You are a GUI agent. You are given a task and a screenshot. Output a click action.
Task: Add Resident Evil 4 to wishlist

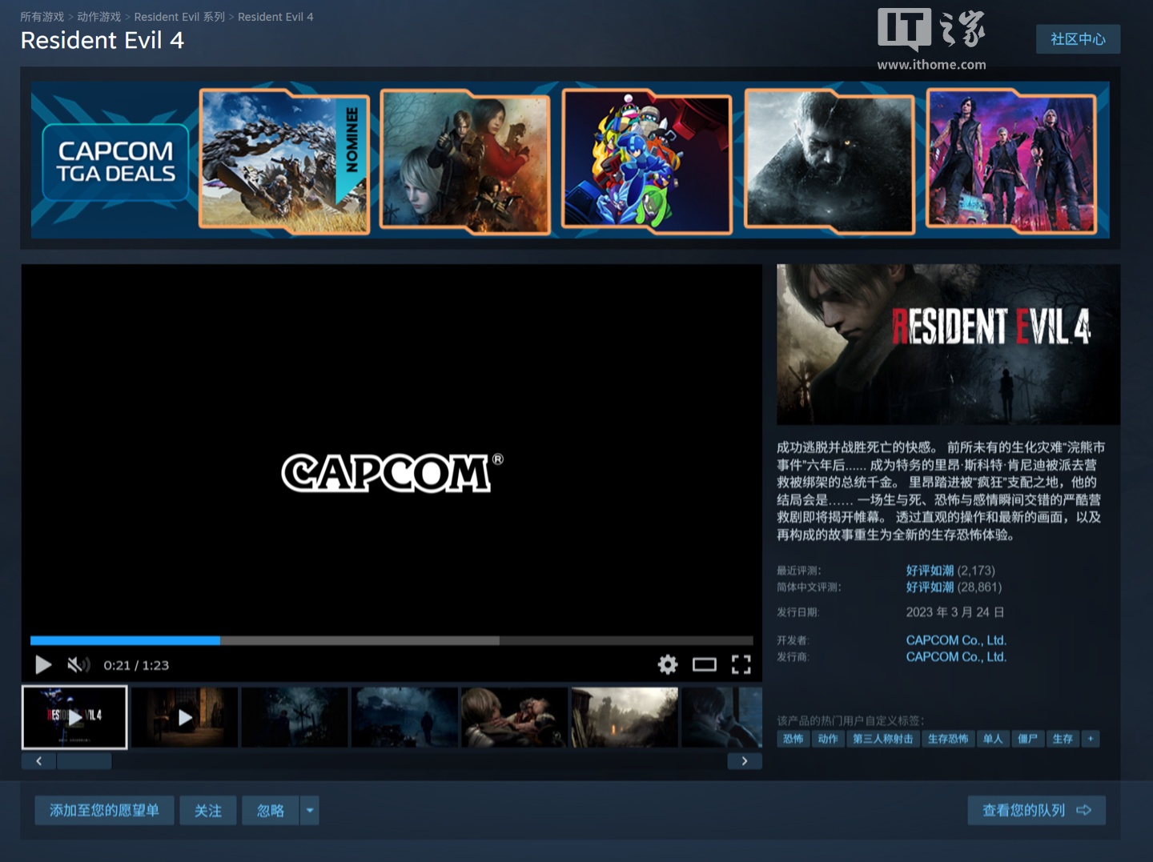pos(104,810)
